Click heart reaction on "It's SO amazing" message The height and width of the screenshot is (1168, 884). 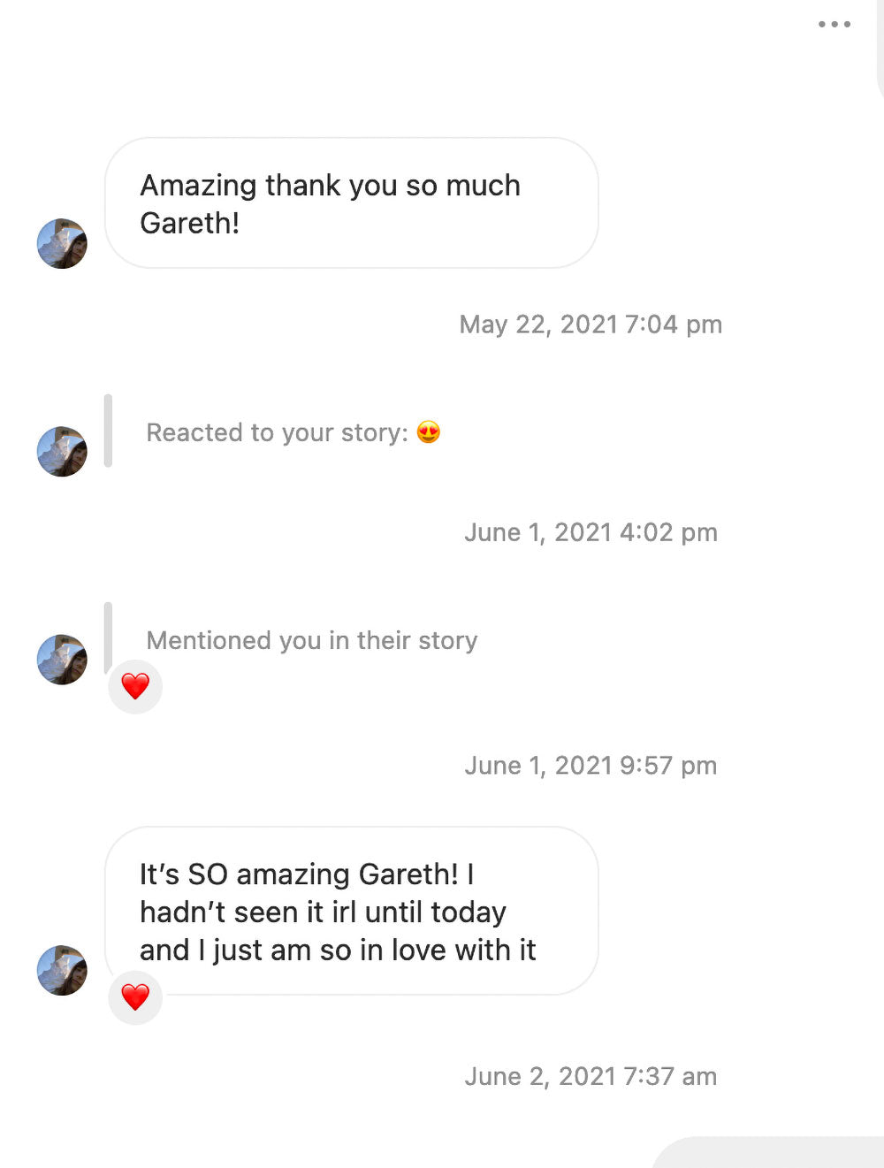pos(135,997)
